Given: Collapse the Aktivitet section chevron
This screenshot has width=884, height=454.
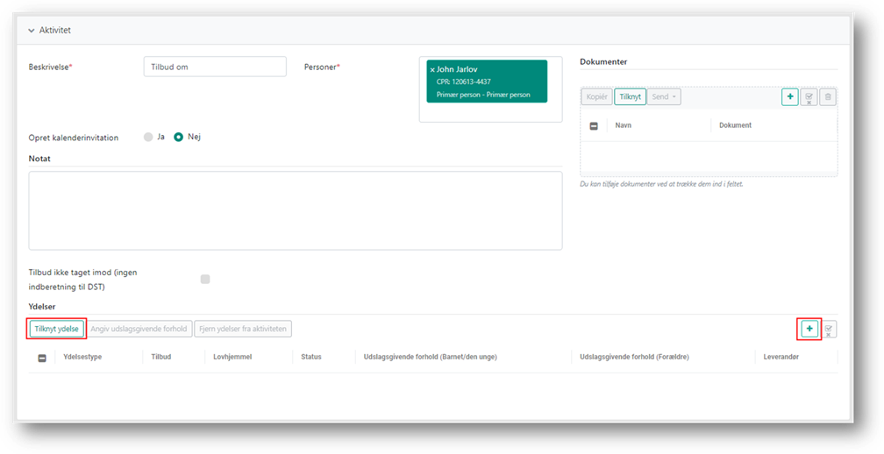Looking at the screenshot, I should 32,30.
